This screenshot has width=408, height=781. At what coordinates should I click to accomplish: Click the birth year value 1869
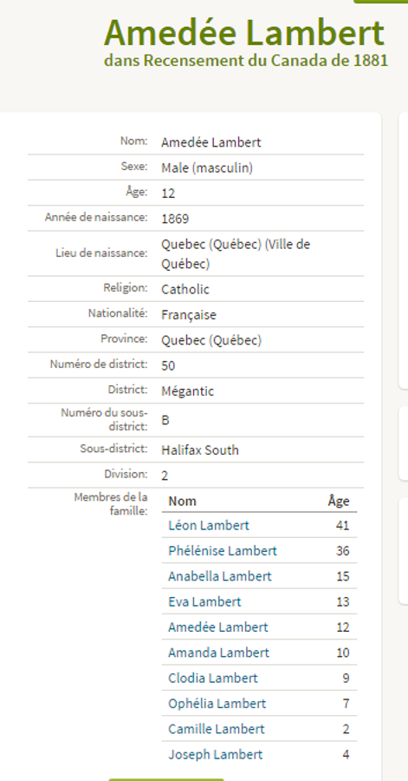coord(175,219)
